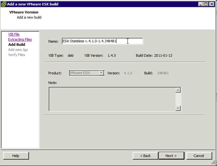The image size is (217, 166).
Task: Click the Note scrollbar down arrow
Action: 178,108
